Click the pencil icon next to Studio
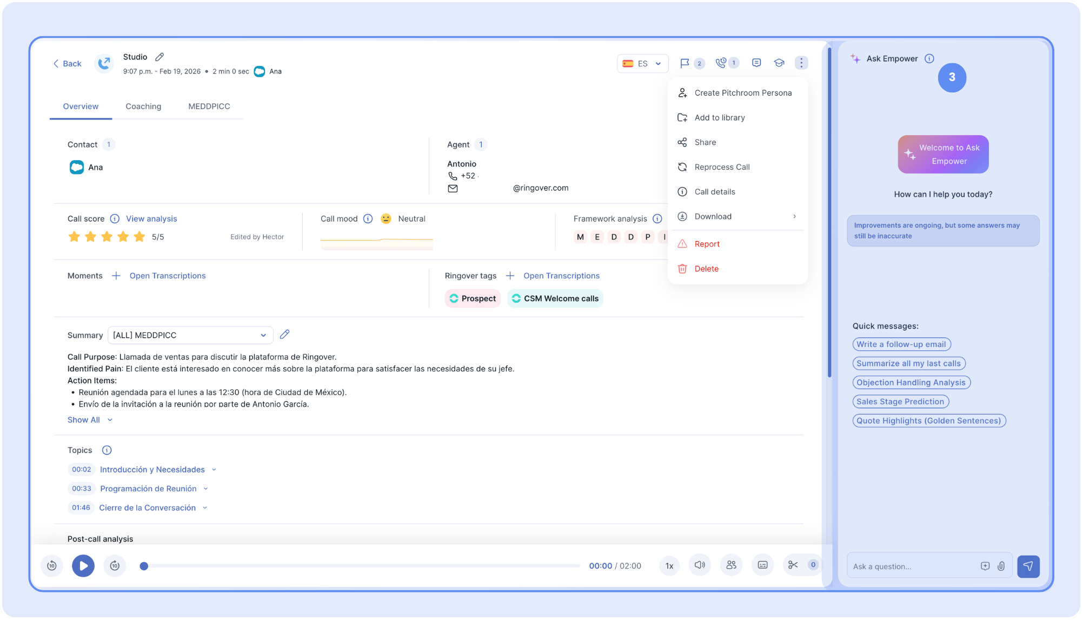 160,57
